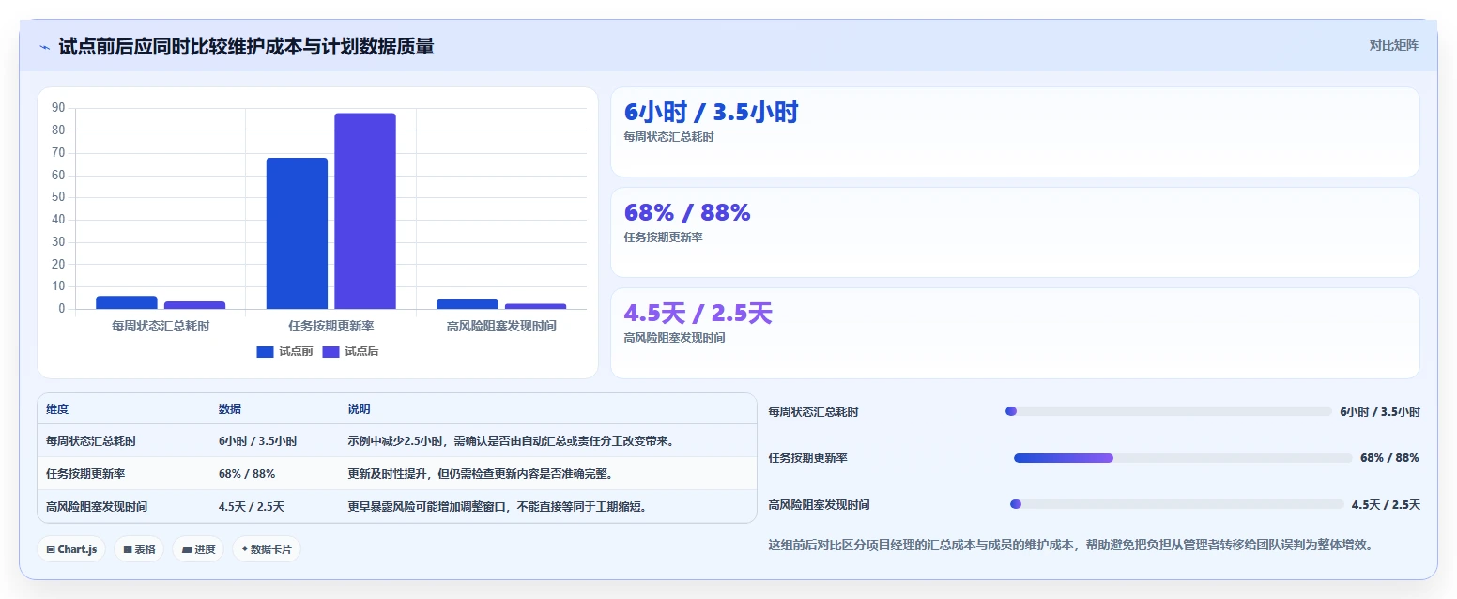
Task: Click the note starting 更早暴露风险
Action: [498, 507]
